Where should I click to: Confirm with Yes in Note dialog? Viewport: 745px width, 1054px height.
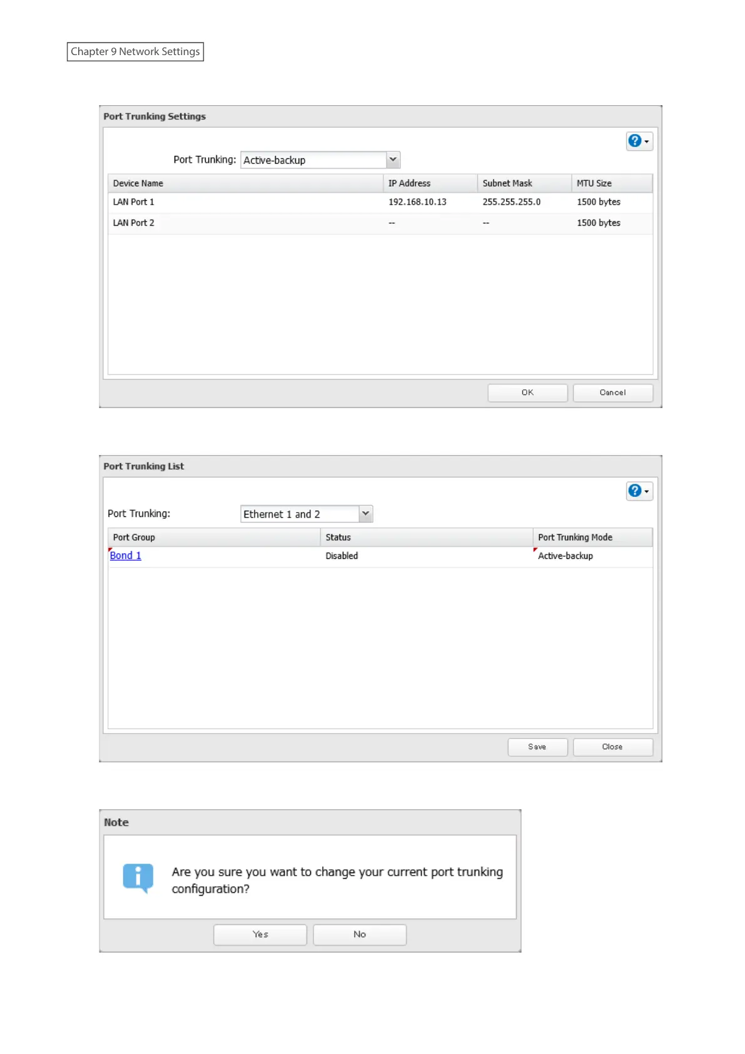tap(260, 934)
